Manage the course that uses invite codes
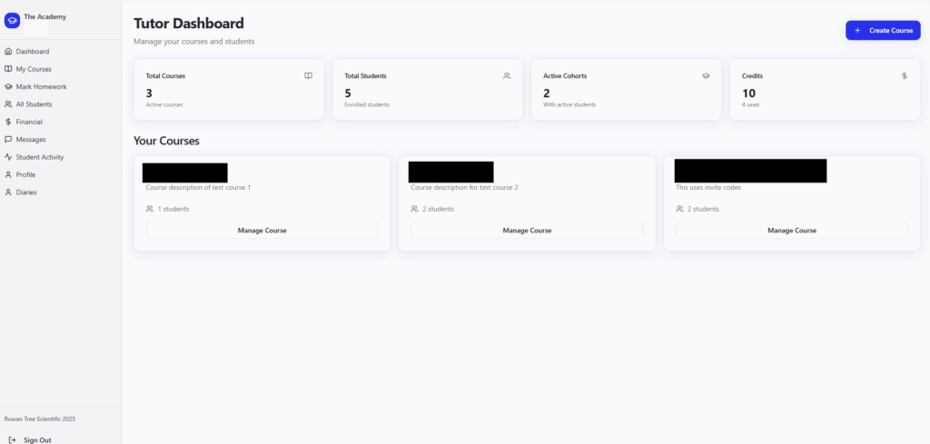The height and width of the screenshot is (444, 930). point(791,231)
